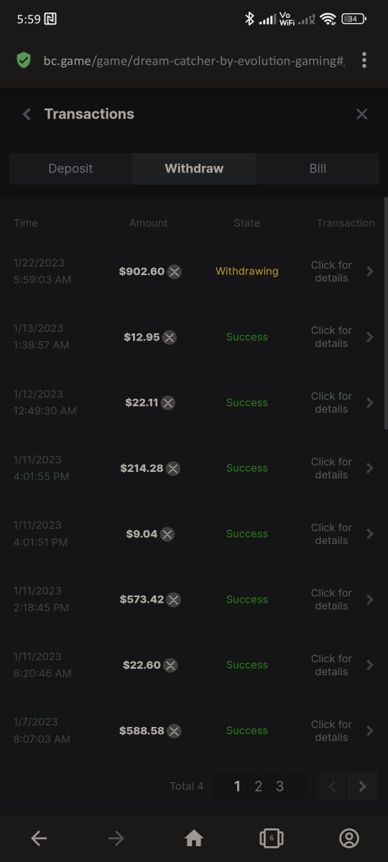Expand details chevron for $902.60 withdrawal
Screen dimensions: 388x862
[x=370, y=272]
